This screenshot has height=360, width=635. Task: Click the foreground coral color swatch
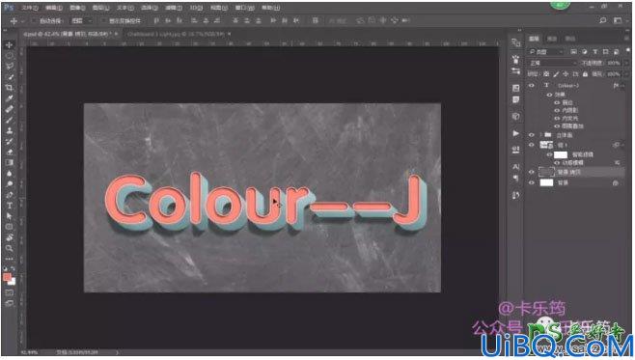click(7, 277)
